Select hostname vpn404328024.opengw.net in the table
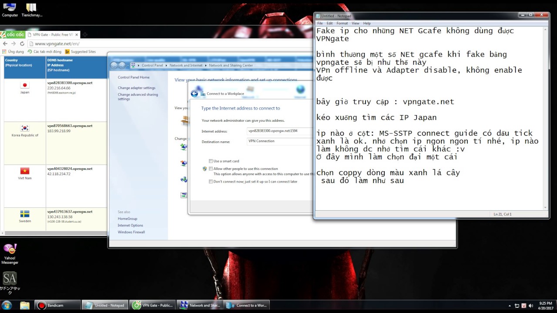 70,169
